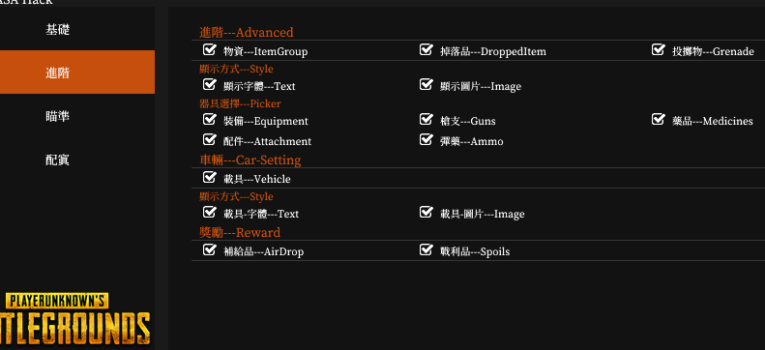Disable the 藥品---Medicines checkbox
The width and height of the screenshot is (765, 350).
pos(659,120)
